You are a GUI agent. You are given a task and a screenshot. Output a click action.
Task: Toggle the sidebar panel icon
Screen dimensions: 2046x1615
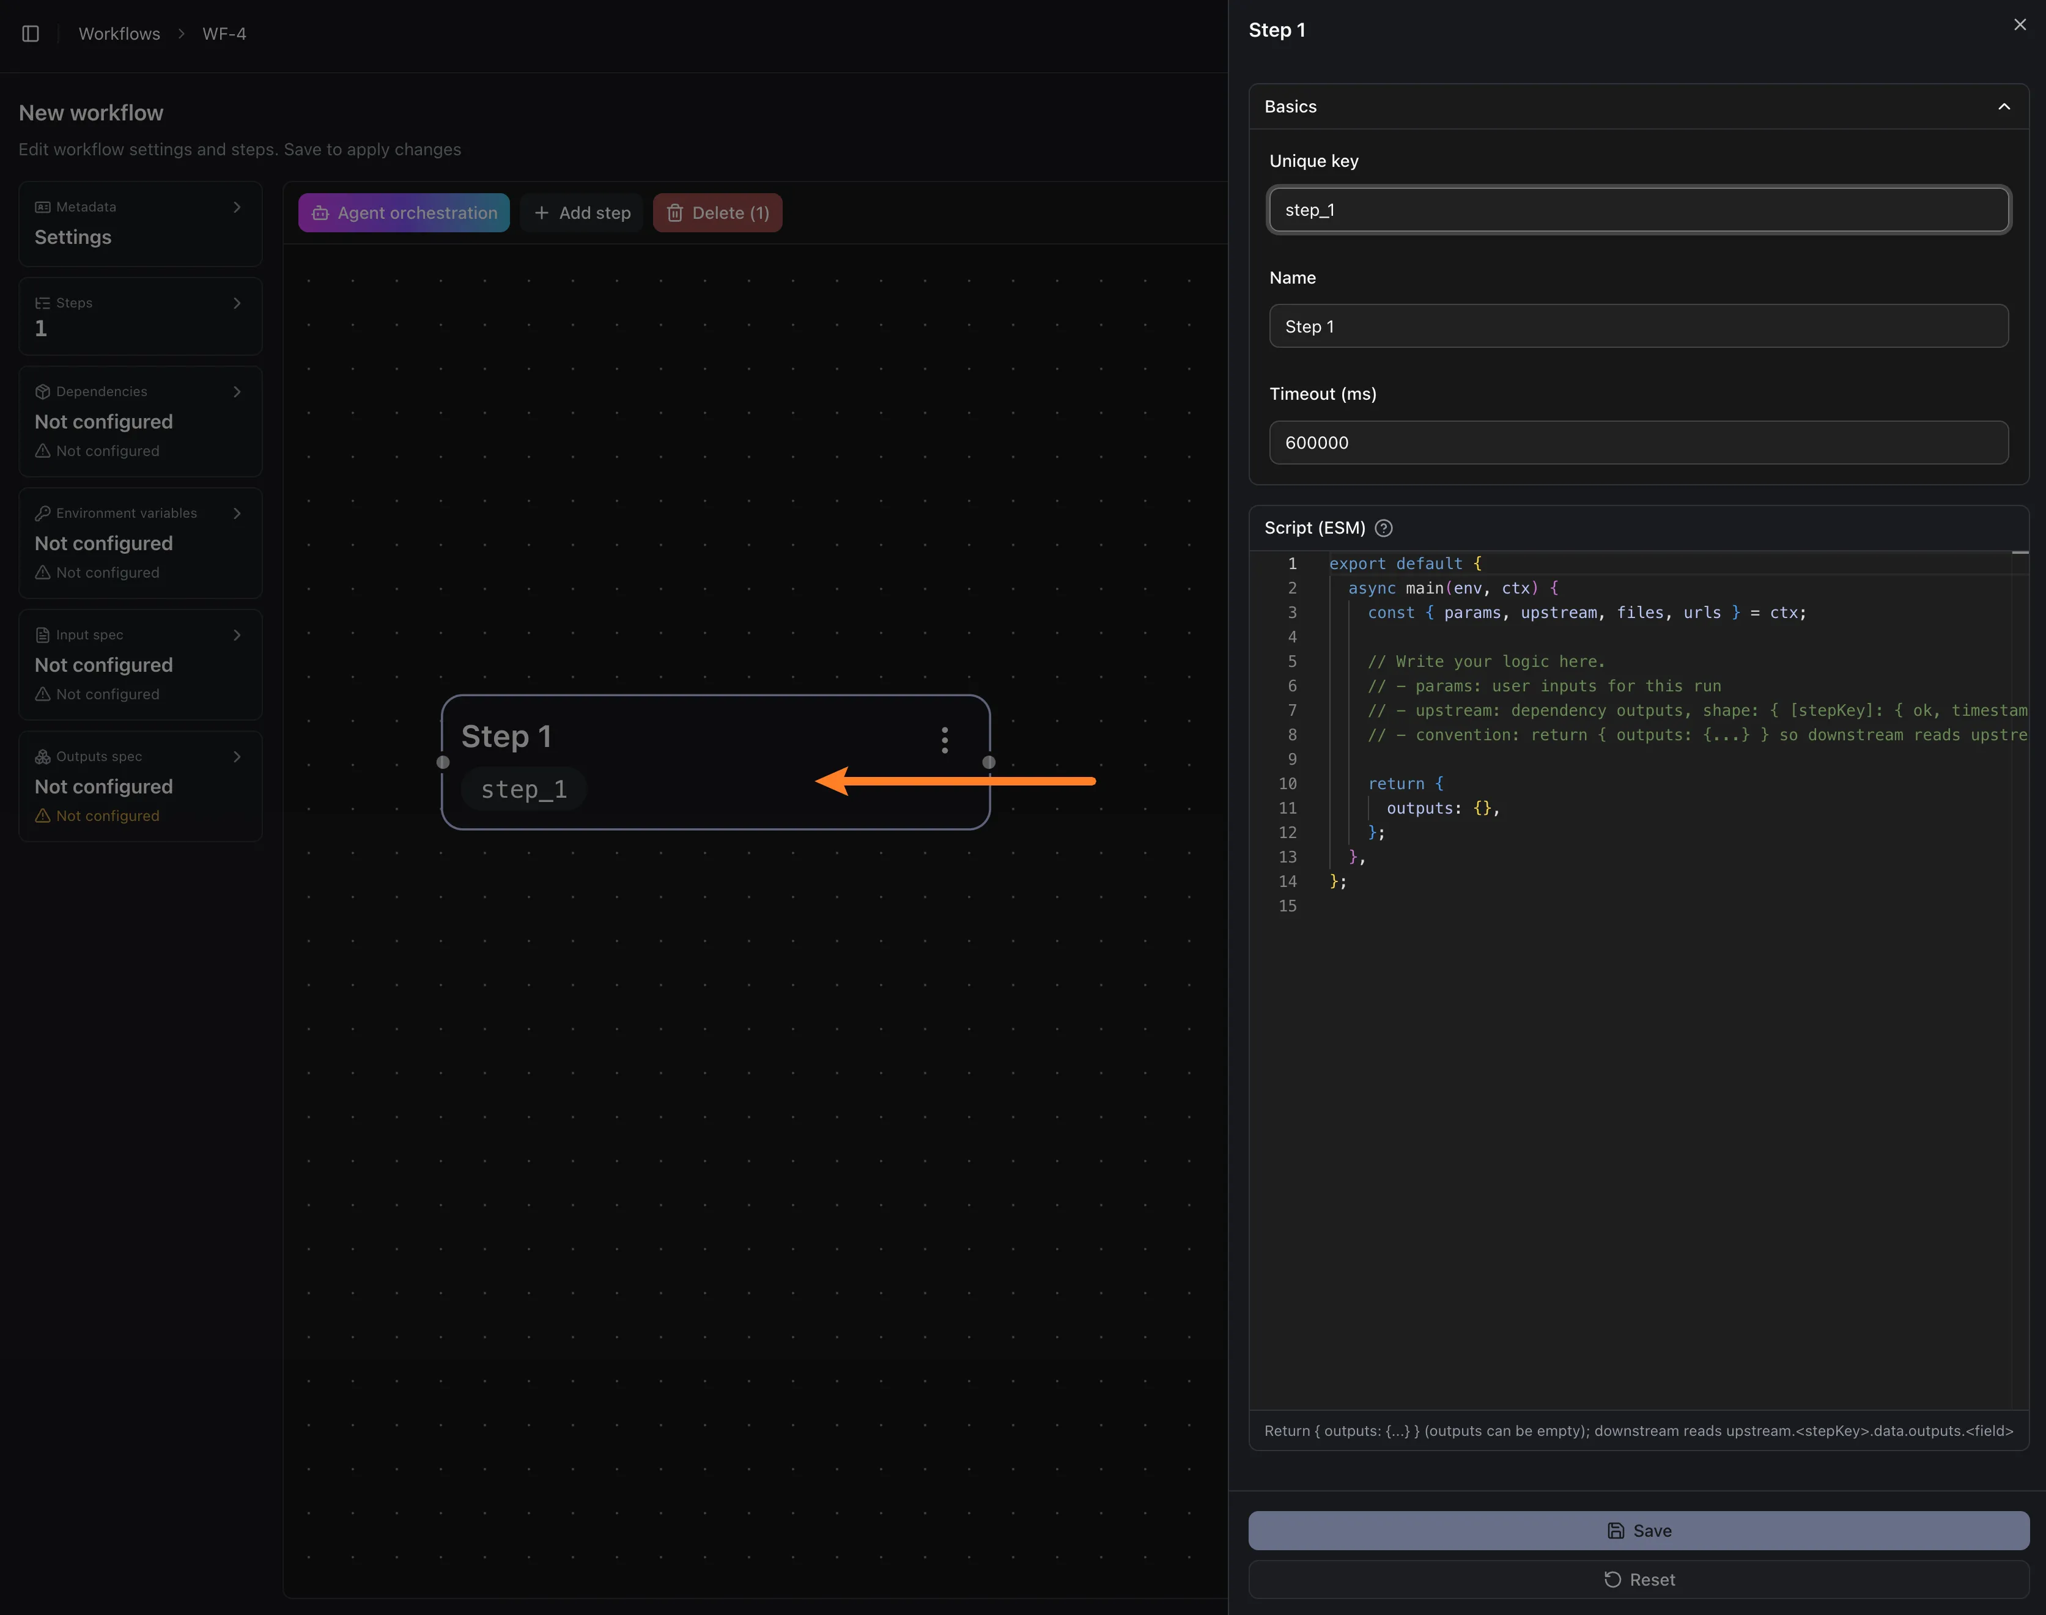31,34
